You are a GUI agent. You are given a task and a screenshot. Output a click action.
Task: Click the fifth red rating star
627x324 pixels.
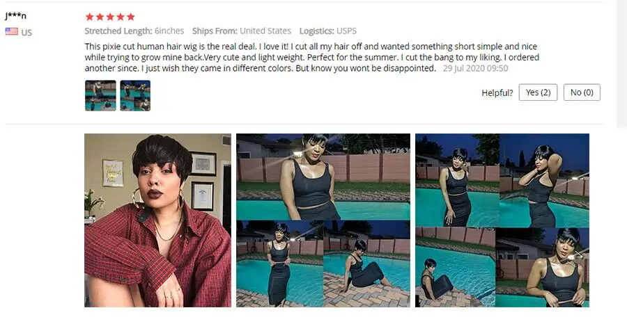point(131,17)
